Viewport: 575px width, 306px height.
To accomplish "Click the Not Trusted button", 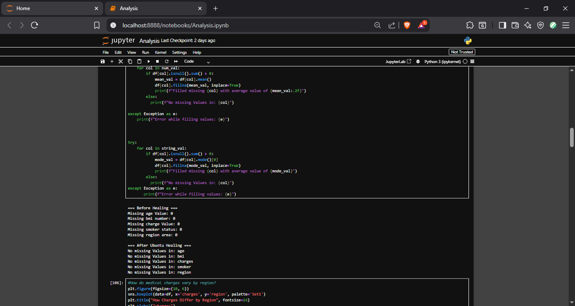I will coord(462,52).
